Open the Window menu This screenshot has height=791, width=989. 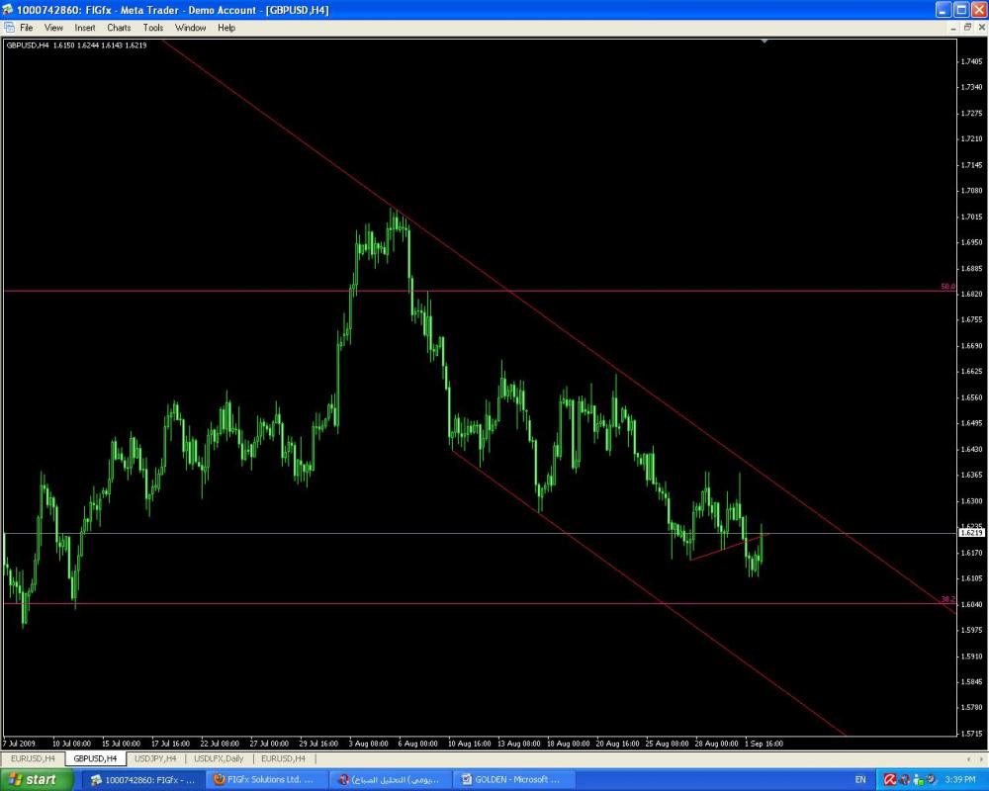pyautogui.click(x=190, y=28)
